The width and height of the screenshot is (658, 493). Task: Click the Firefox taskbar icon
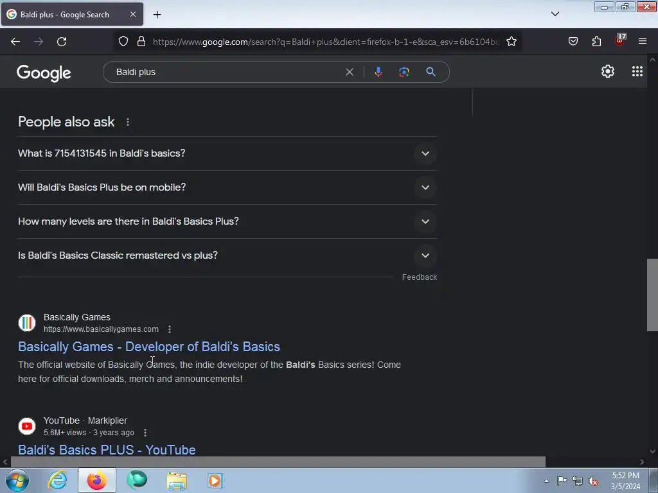[x=96, y=480]
